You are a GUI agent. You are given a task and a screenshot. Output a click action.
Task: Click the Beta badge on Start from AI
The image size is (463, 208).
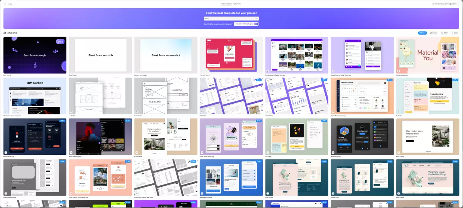pyautogui.click(x=60, y=42)
